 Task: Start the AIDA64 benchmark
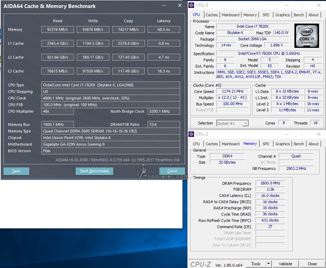pyautogui.click(x=94, y=171)
